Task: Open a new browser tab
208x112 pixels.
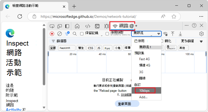Action: (74, 6)
